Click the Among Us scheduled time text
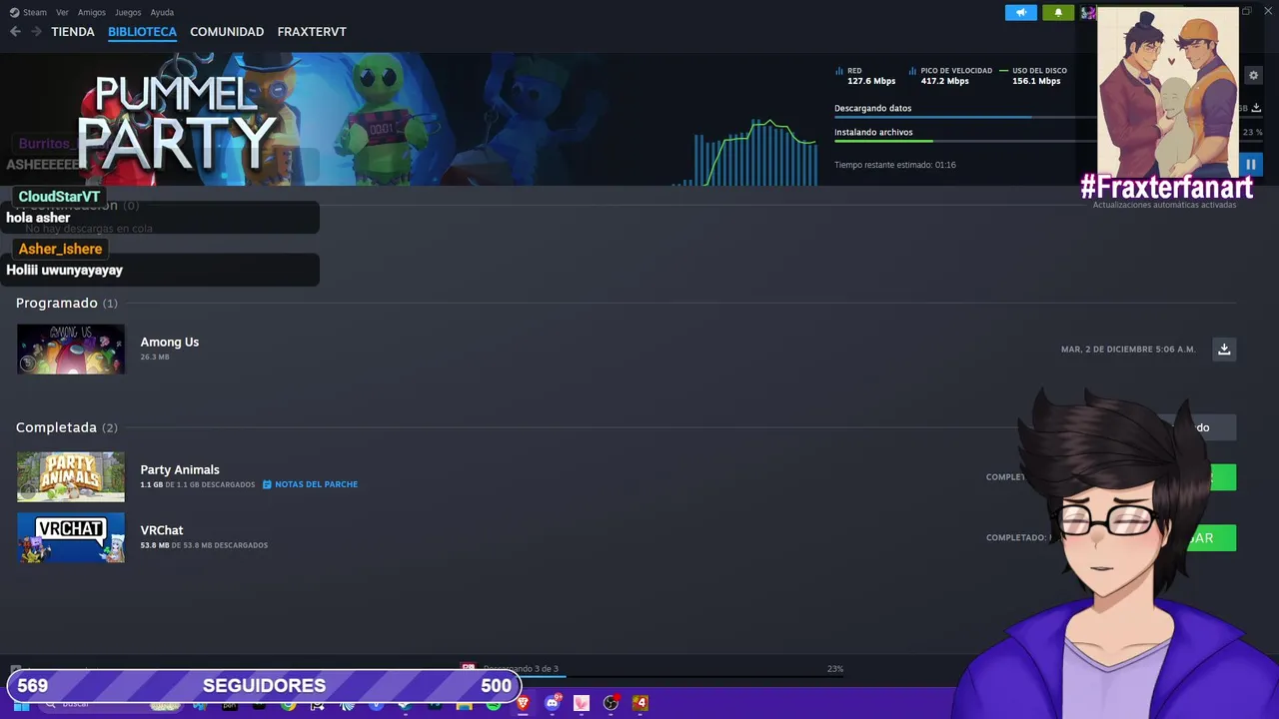The height and width of the screenshot is (719, 1279). (x=1128, y=350)
